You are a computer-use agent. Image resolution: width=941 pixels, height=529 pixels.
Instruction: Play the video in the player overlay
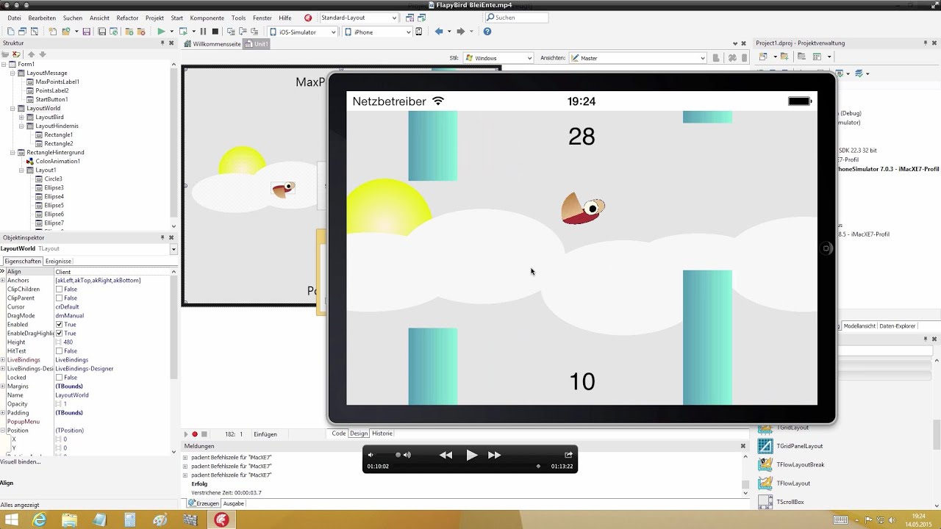coord(471,455)
